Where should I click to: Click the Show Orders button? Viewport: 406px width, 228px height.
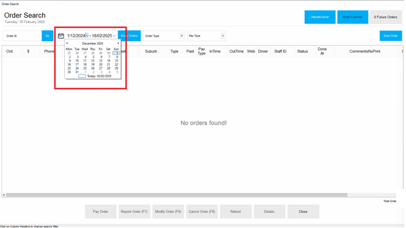pos(129,36)
